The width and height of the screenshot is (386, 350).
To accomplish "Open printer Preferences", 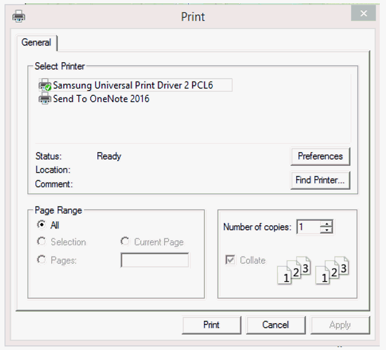I will [x=320, y=156].
